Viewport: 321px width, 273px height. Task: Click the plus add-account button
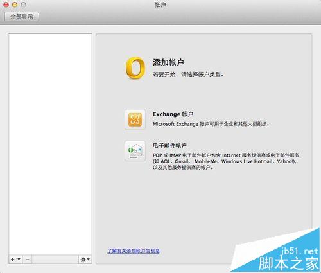(13, 260)
